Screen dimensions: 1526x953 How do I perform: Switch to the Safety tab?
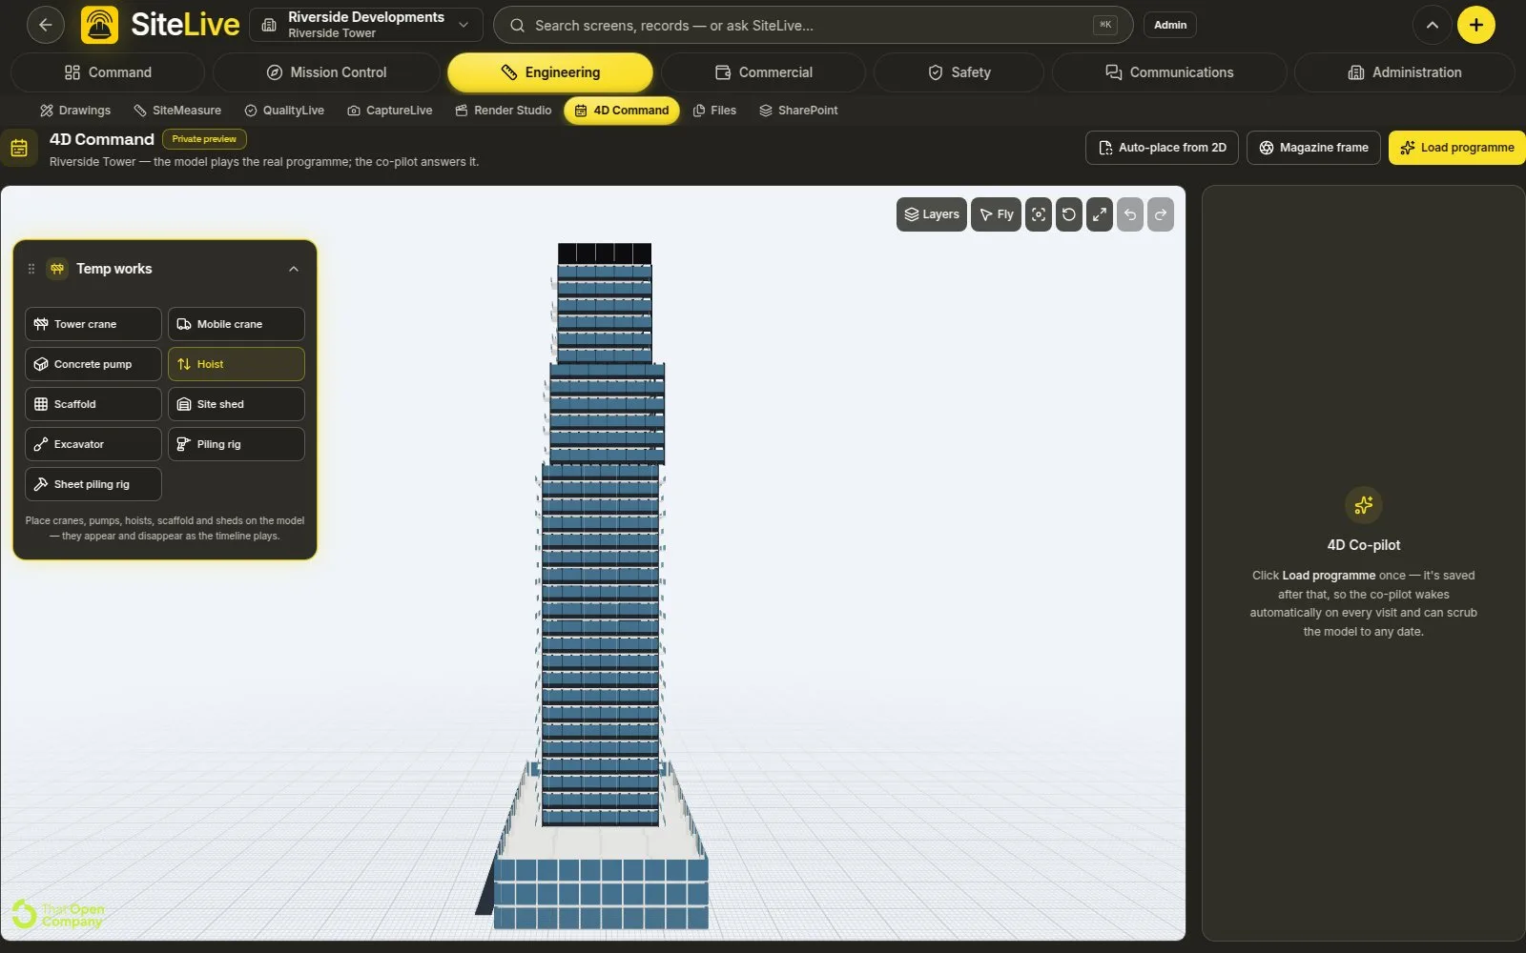pyautogui.click(x=959, y=72)
